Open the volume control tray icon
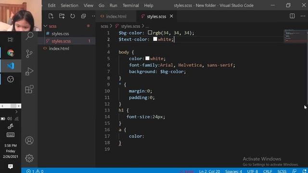The image size is (308, 173). pos(10,119)
